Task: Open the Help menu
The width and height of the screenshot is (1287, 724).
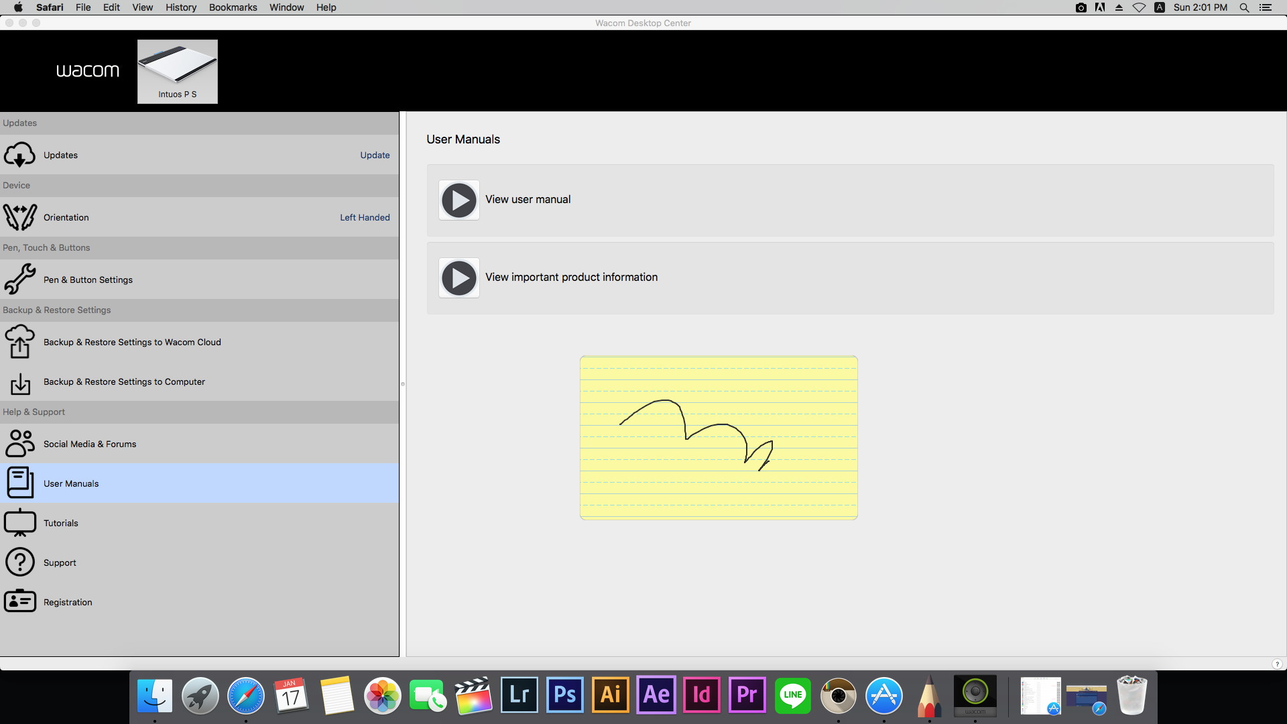Action: pyautogui.click(x=326, y=7)
